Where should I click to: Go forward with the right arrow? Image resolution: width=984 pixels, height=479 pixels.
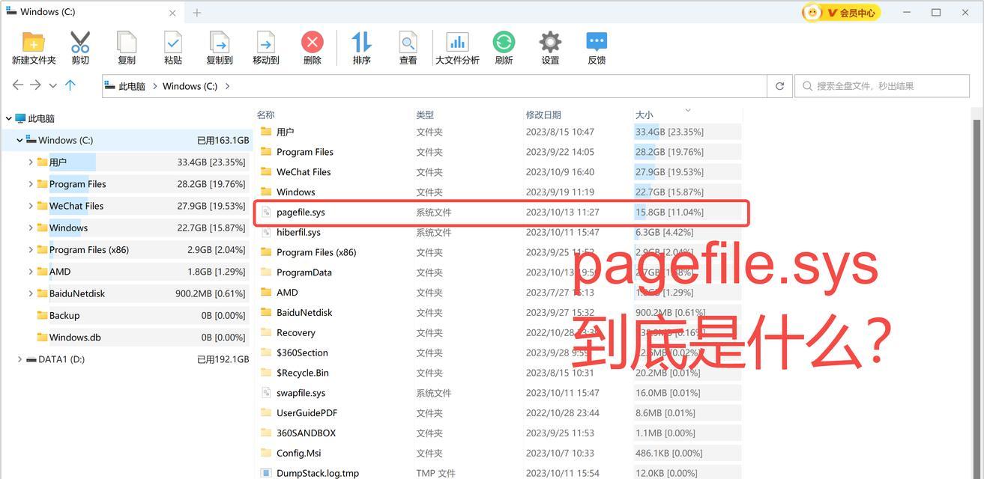pos(35,85)
